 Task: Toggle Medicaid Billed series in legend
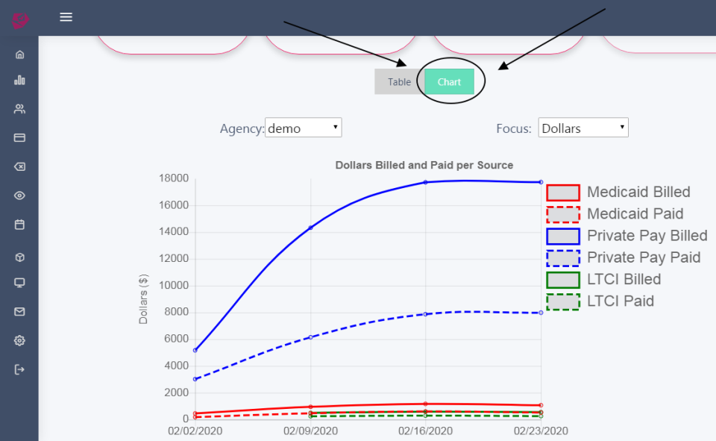618,193
